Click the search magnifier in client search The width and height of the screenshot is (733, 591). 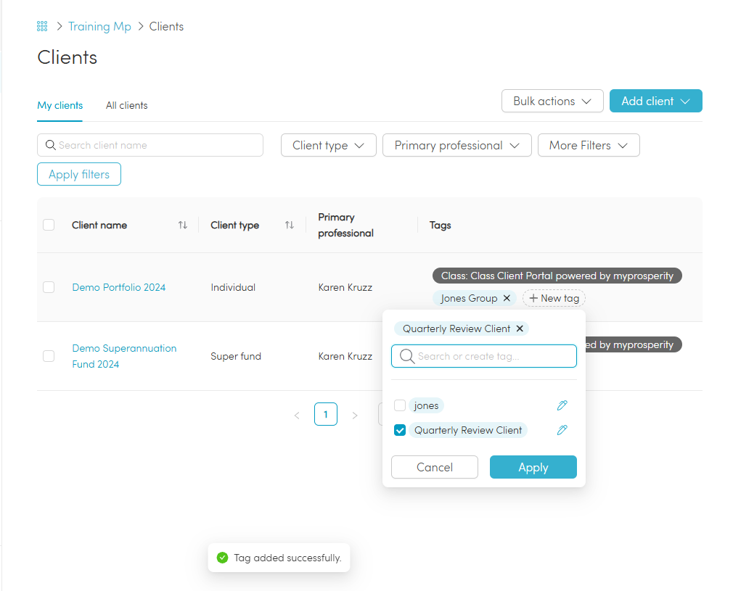[x=51, y=145]
